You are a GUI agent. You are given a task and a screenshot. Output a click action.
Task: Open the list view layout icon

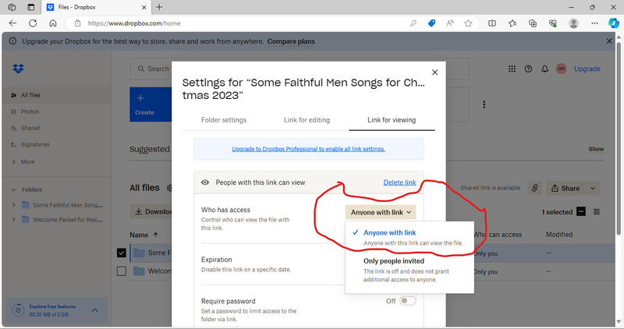597,212
